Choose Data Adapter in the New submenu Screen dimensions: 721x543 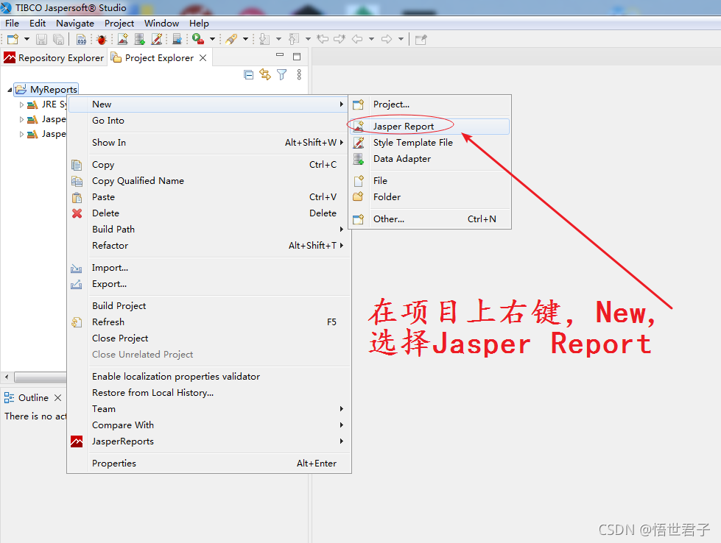(429, 158)
